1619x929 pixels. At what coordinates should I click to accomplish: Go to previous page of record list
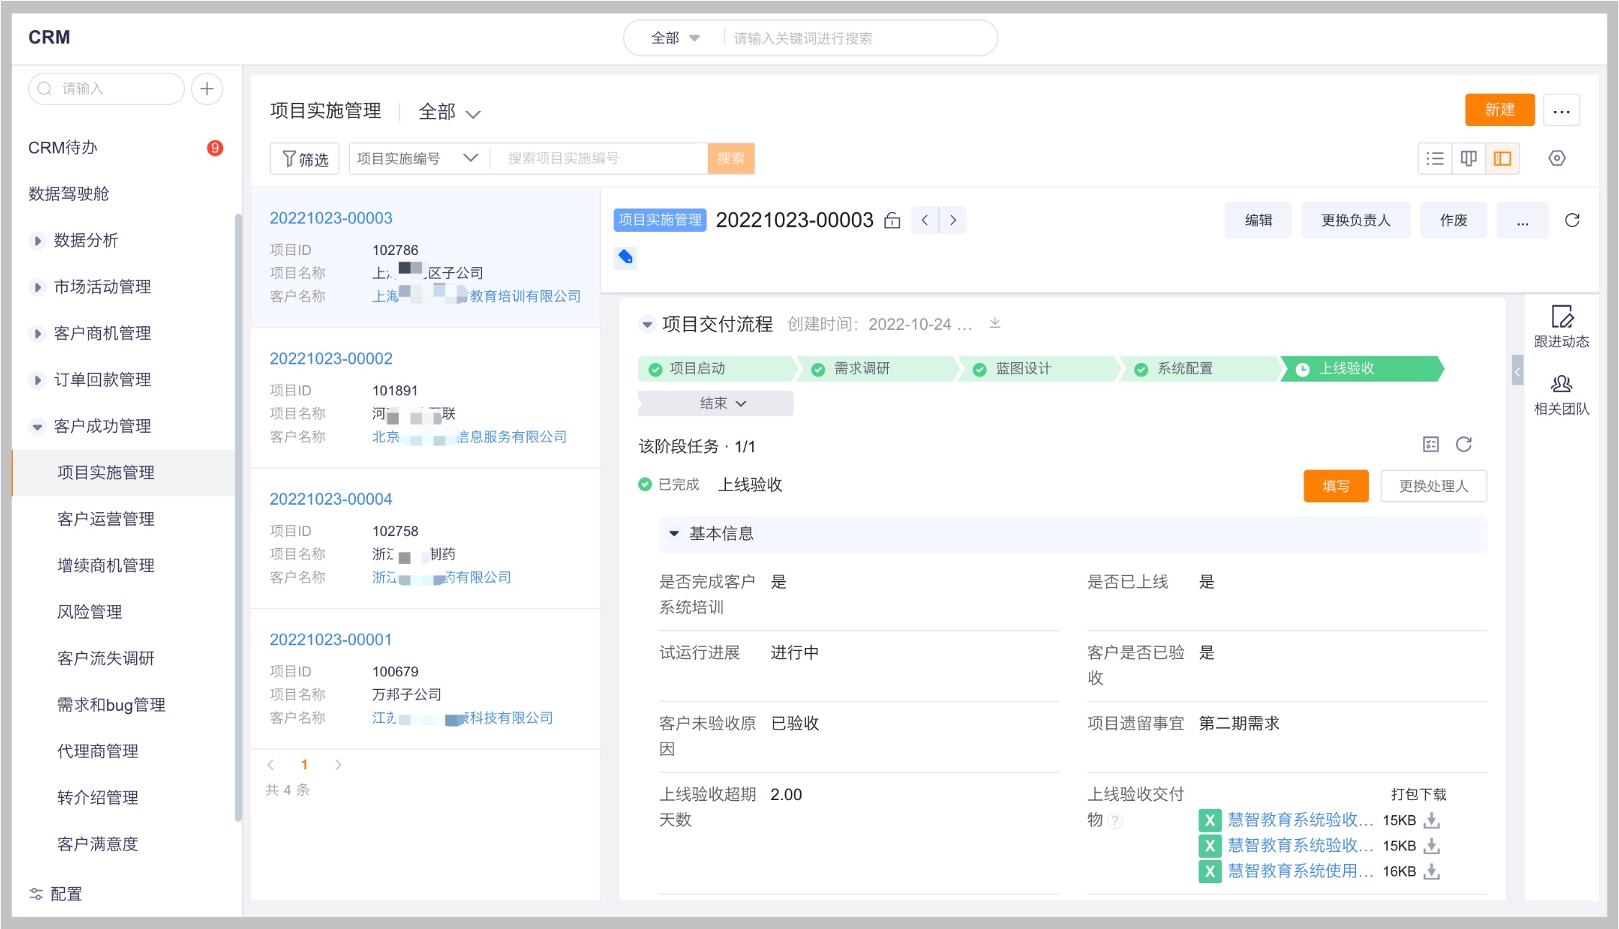click(x=271, y=765)
